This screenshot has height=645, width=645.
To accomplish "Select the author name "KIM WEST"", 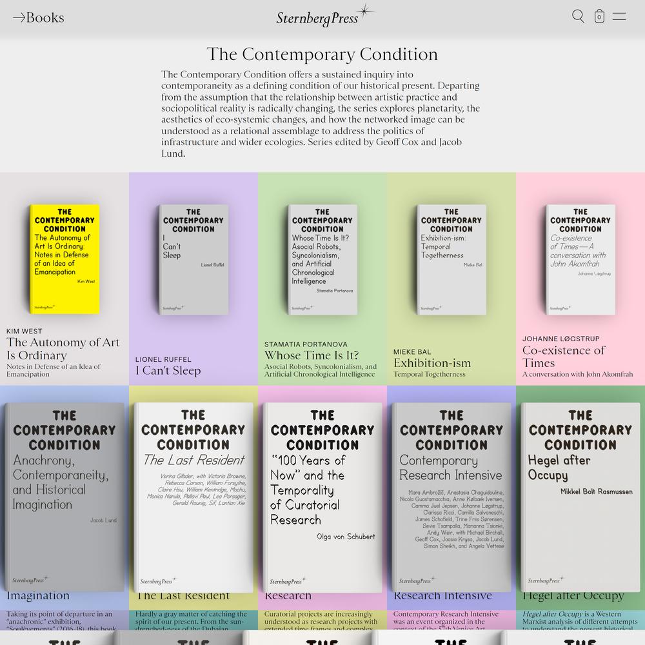I will pyautogui.click(x=25, y=331).
